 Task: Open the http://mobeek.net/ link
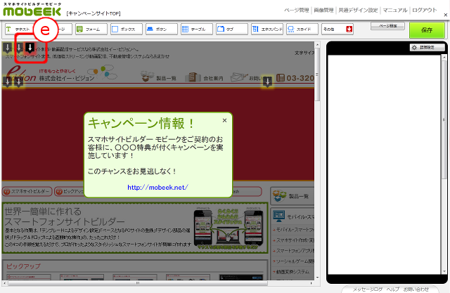click(x=157, y=188)
